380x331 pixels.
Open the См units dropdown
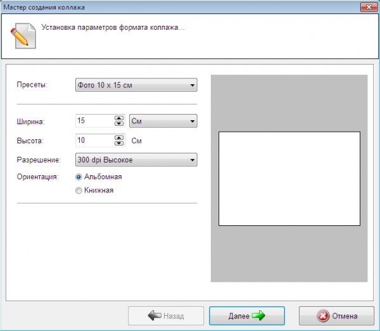[x=163, y=121]
